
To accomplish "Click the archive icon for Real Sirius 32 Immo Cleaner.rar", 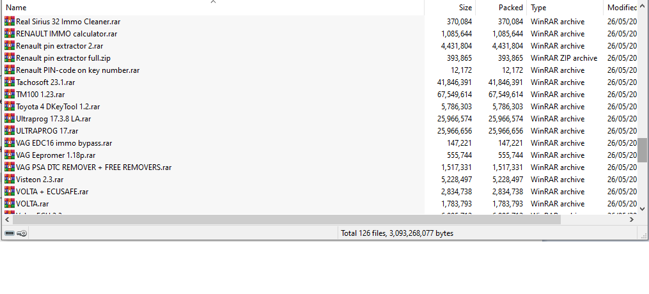I will click(x=10, y=22).
